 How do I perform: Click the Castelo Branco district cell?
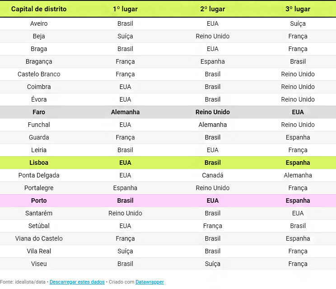tap(39, 74)
